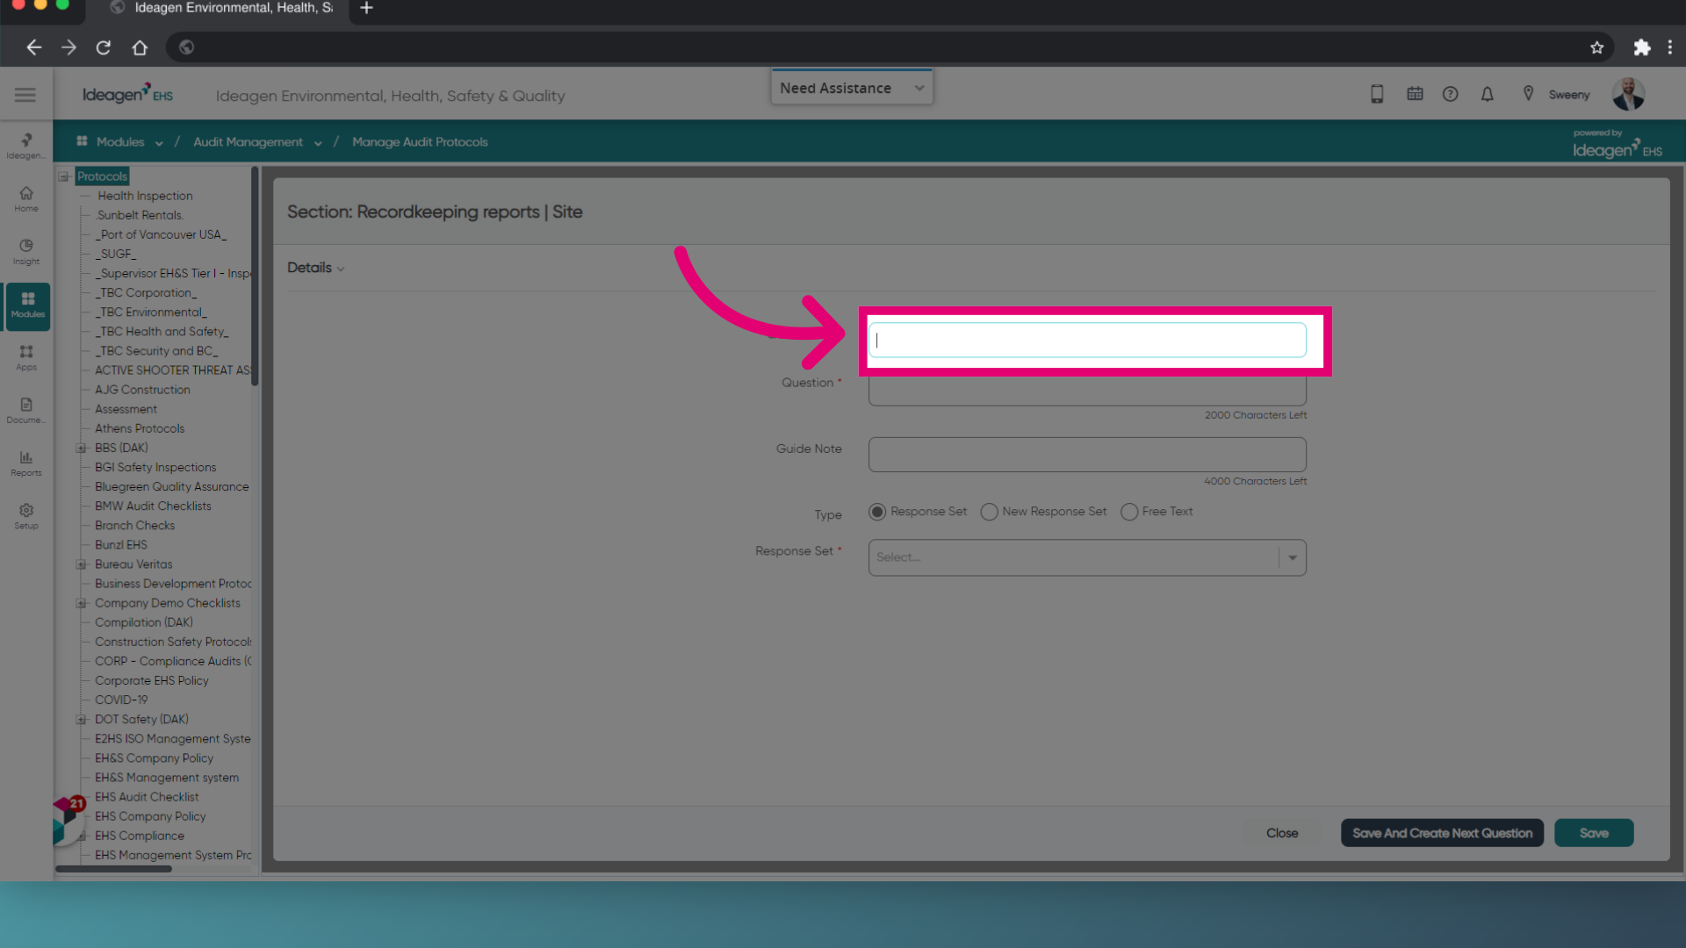
Task: Open a new browser tab
Action: click(367, 8)
